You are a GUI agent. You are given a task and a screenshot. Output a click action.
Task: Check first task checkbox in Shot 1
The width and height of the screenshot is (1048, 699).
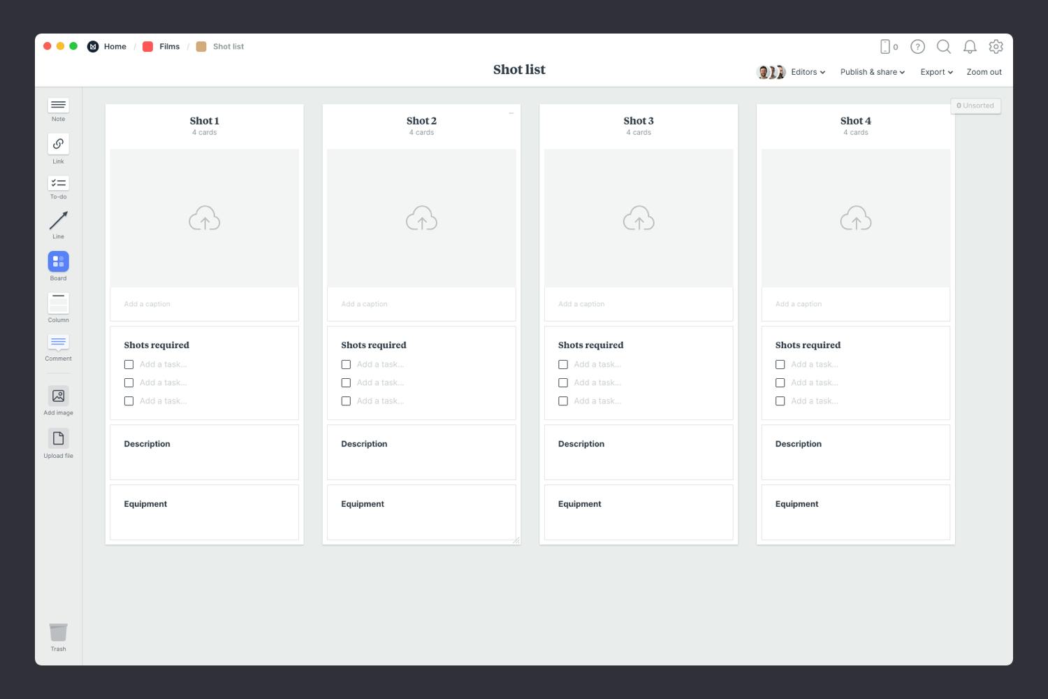point(129,364)
